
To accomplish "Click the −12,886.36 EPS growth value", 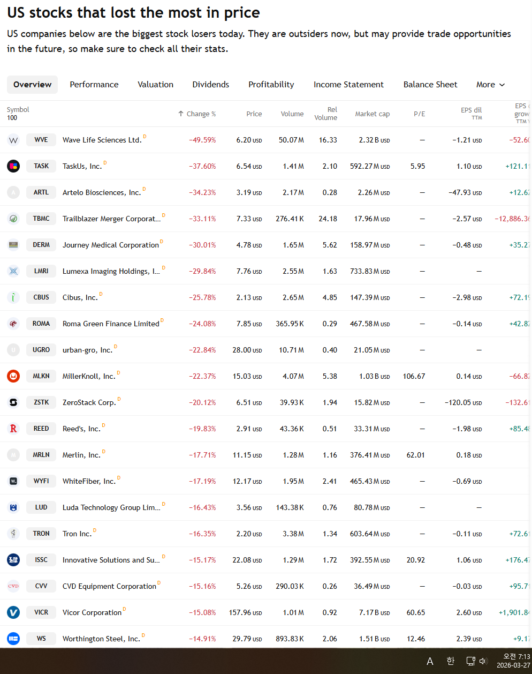I will point(513,219).
